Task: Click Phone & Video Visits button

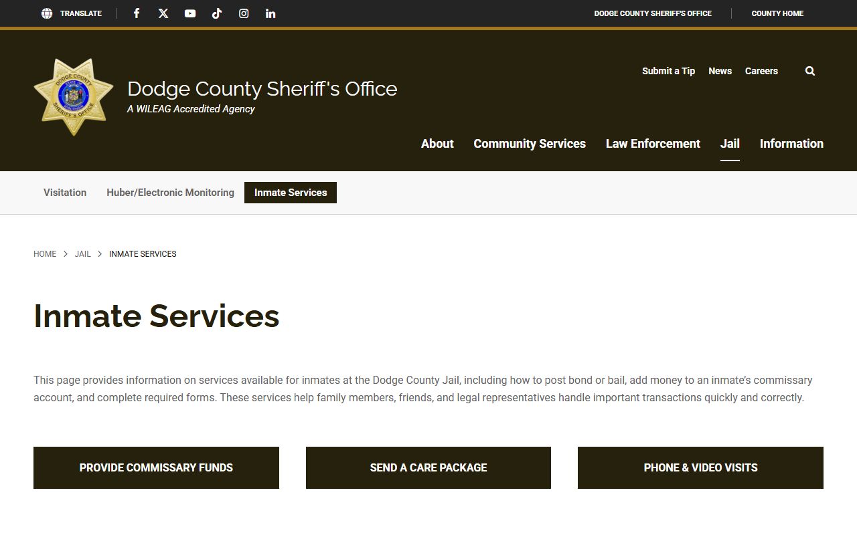Action: pos(700,467)
